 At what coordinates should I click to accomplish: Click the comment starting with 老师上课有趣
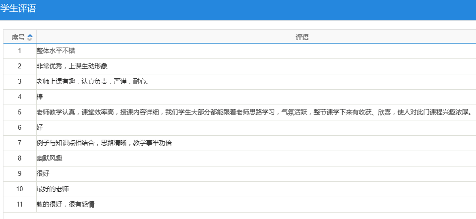tap(92, 81)
